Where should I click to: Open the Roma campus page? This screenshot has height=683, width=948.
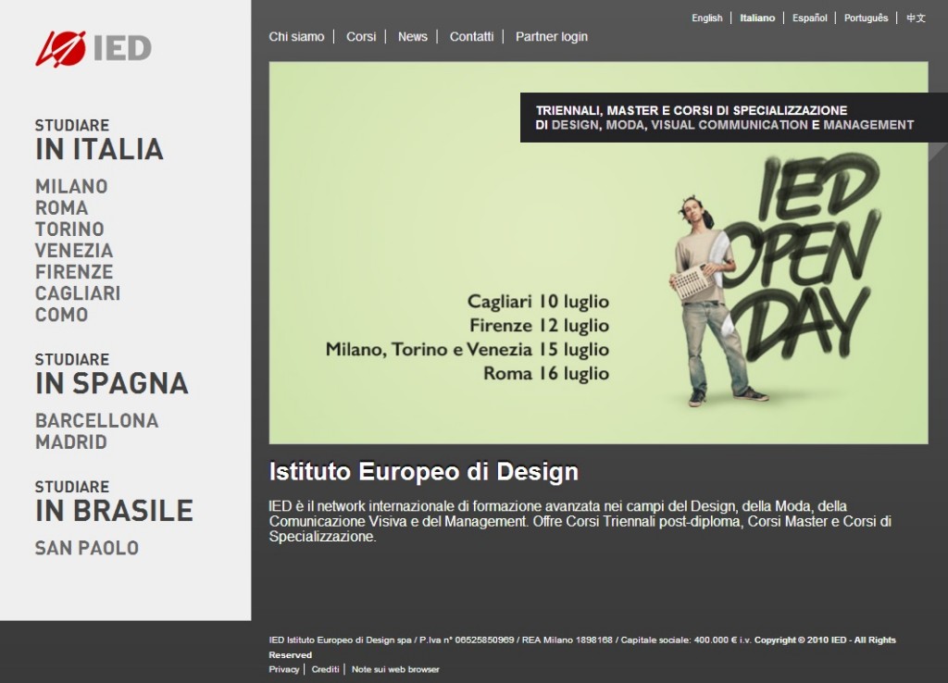tap(61, 207)
